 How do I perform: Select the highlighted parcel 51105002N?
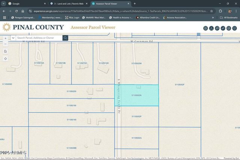(136, 96)
